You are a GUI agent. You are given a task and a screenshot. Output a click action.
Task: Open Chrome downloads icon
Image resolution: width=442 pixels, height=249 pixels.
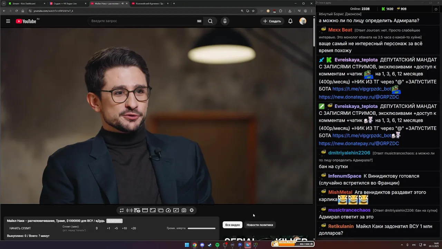click(290, 11)
